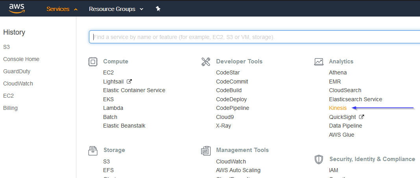
Task: Click the pin shortcut icon in top bar
Action: pos(158,9)
